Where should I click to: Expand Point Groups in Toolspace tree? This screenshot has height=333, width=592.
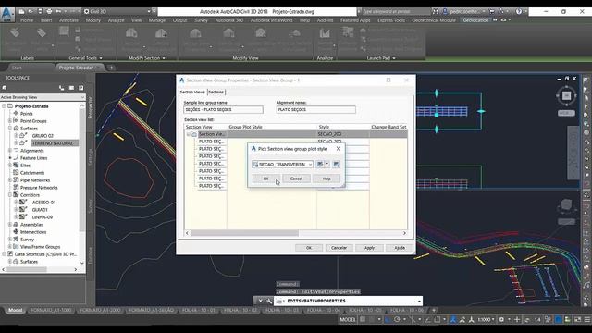coord(10,121)
